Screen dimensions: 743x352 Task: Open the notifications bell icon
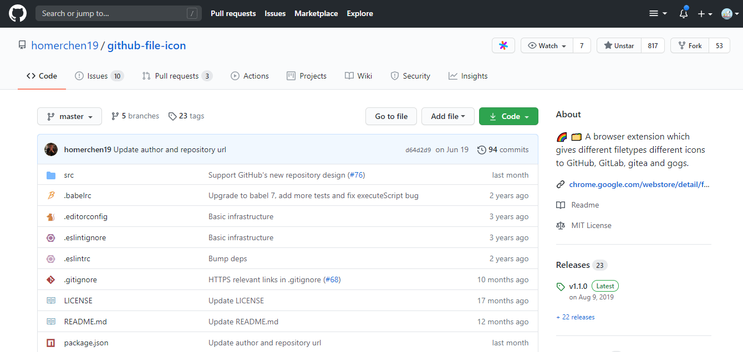[684, 14]
